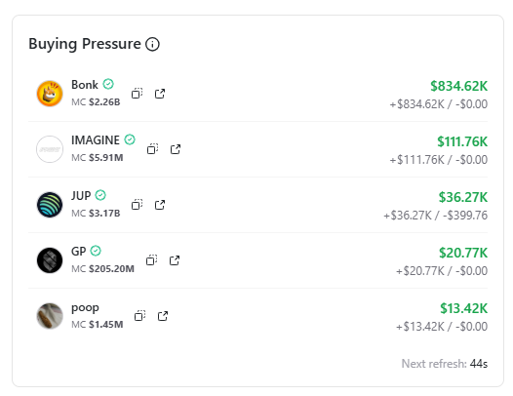513x396 pixels.
Task: Copy the poop token address
Action: 139,316
